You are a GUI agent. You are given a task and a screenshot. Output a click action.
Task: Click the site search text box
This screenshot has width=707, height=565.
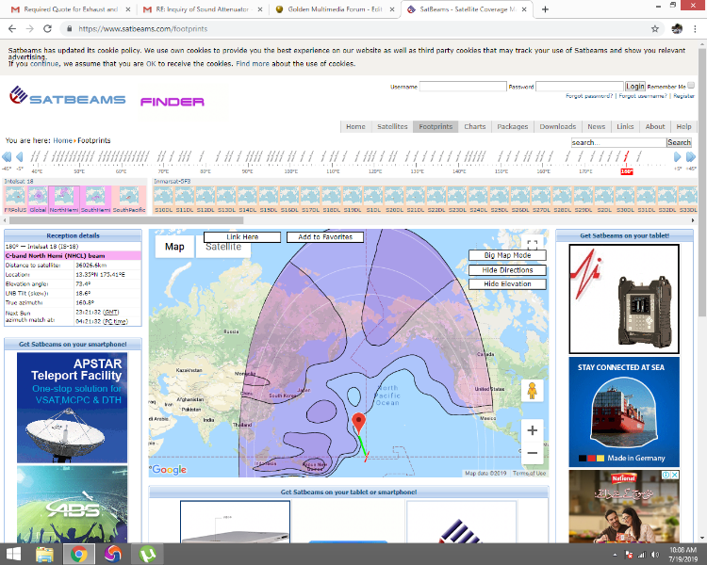pyautogui.click(x=618, y=142)
